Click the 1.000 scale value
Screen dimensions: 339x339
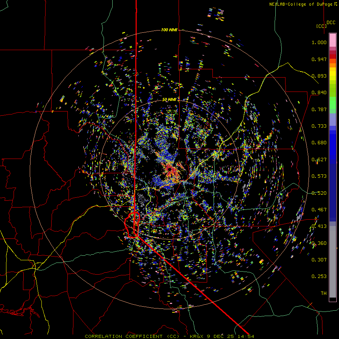click(319, 42)
